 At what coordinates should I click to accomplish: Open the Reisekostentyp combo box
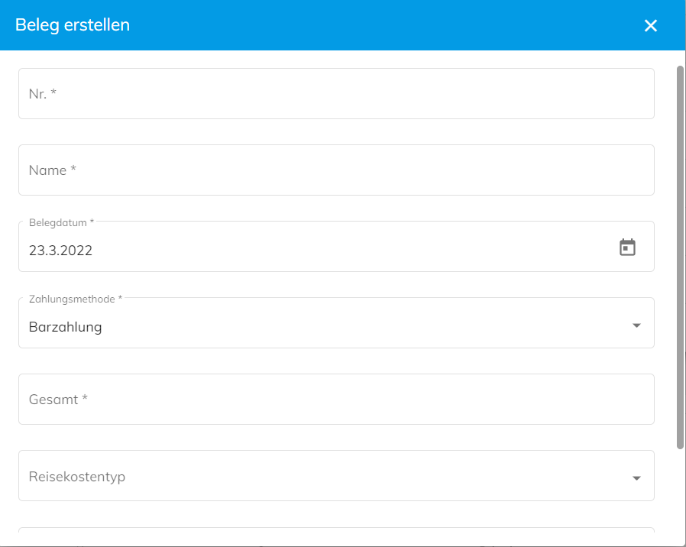point(336,476)
